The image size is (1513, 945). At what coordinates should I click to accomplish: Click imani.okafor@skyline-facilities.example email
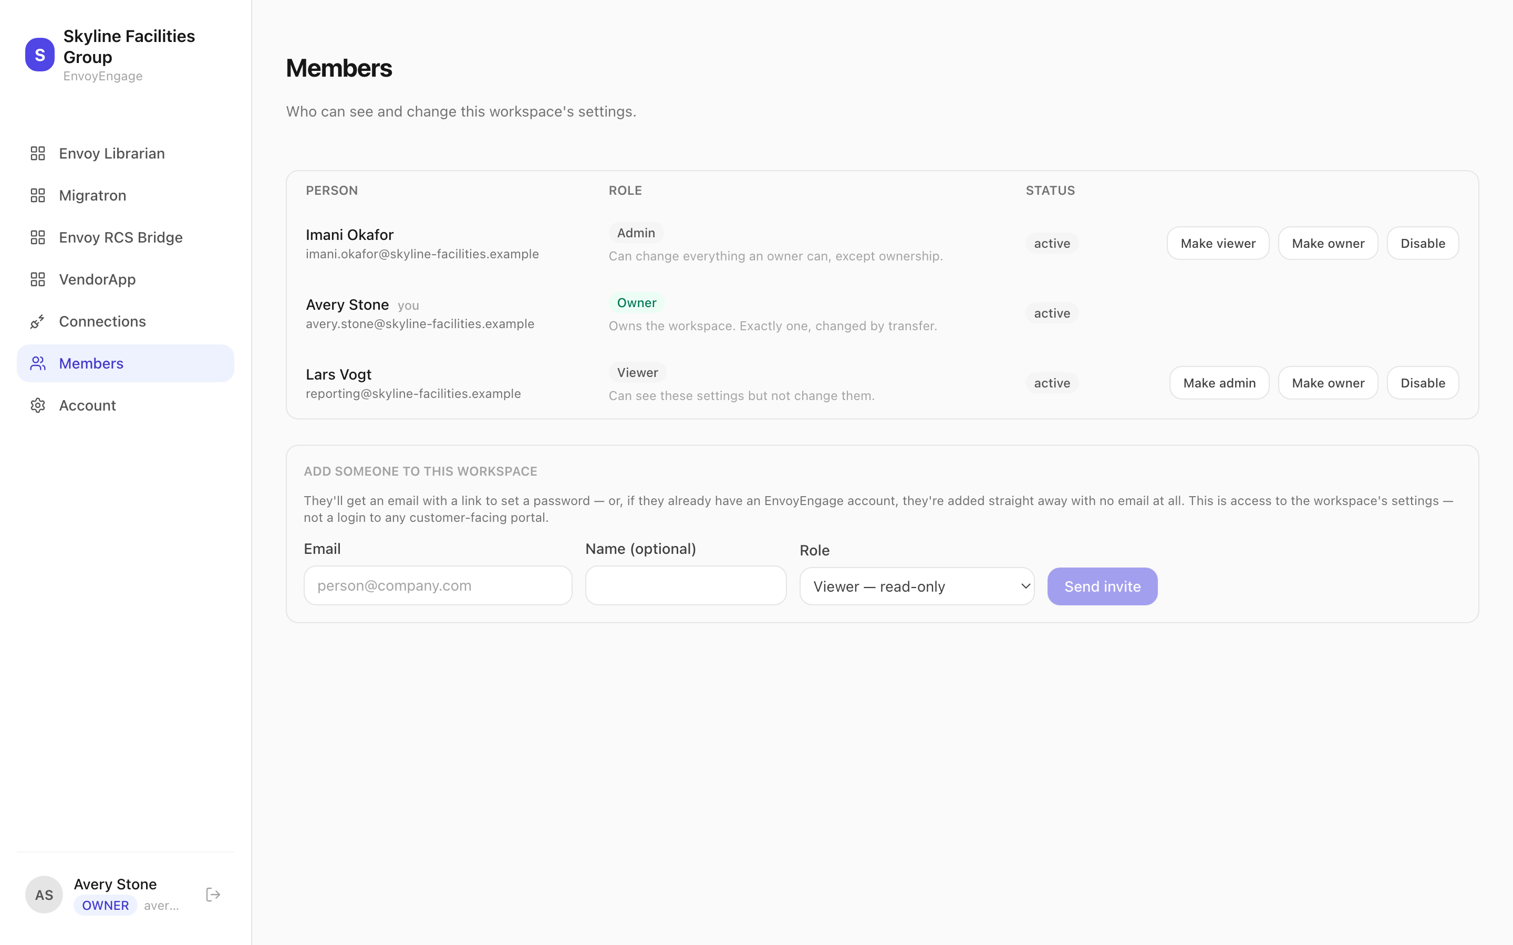[x=422, y=254]
